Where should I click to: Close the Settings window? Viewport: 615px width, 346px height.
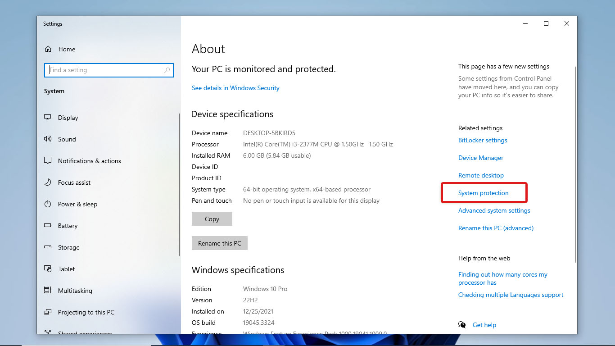click(567, 24)
